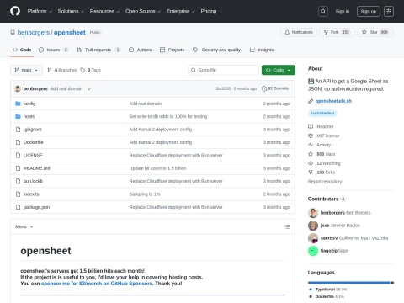Click the Sign up button
Screen dimensions: 404x303
click(x=369, y=12)
